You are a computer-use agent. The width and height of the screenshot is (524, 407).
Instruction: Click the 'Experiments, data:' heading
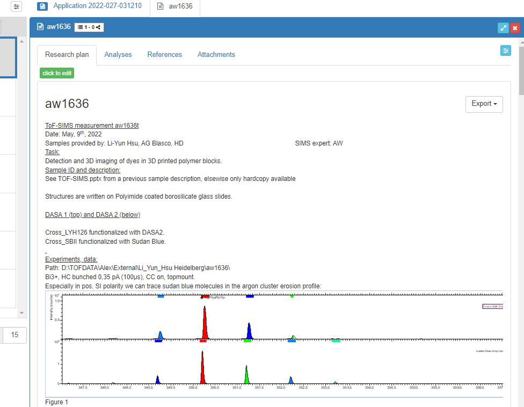[71, 259]
